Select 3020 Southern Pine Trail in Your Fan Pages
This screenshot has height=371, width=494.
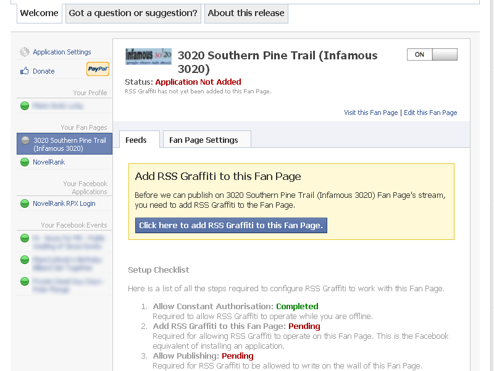coord(64,144)
